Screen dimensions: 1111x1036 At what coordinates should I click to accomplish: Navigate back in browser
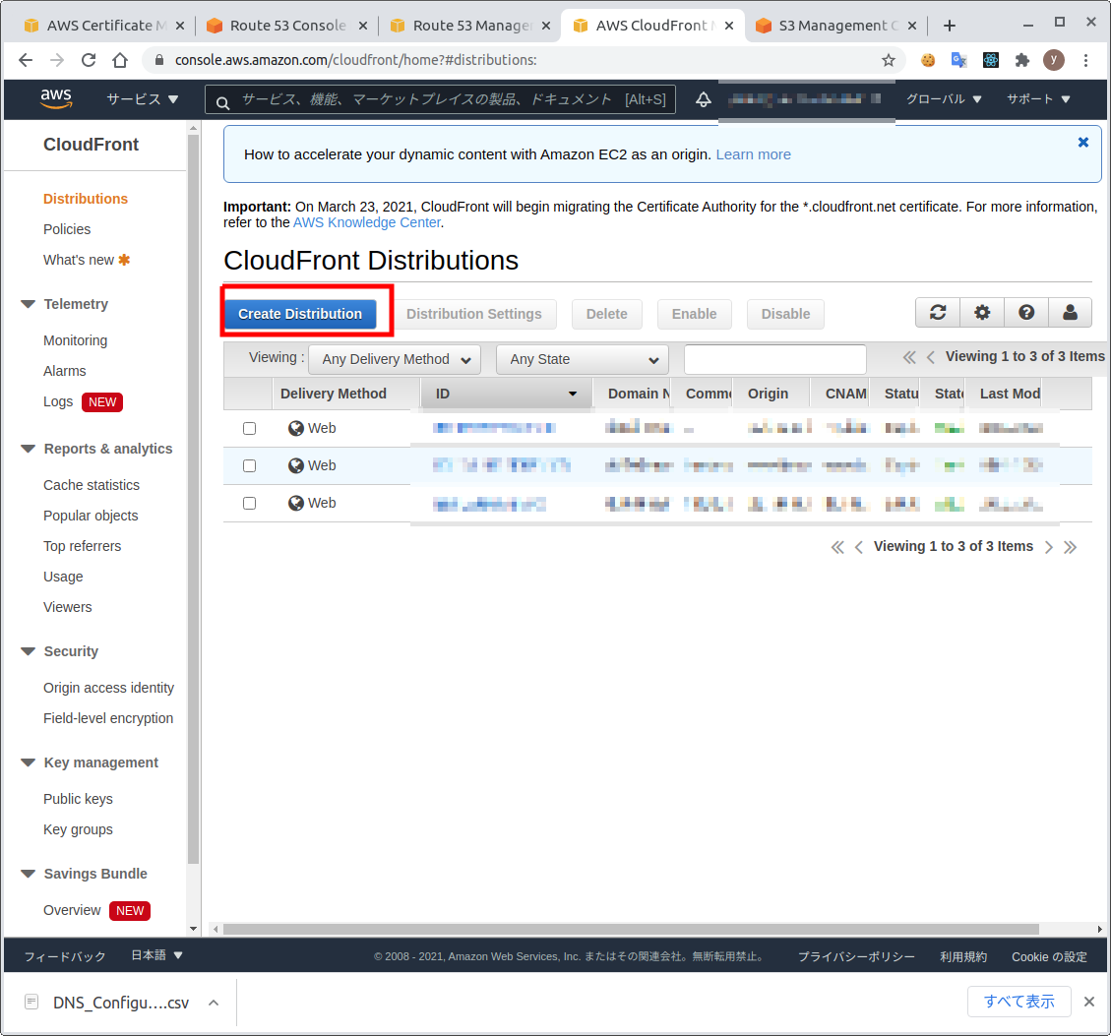coord(26,60)
